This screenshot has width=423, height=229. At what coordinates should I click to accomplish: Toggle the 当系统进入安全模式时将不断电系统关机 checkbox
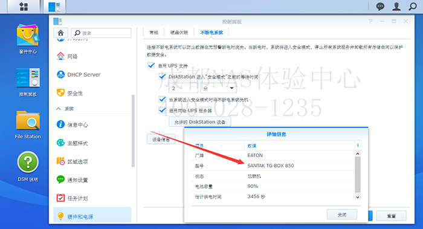point(162,99)
